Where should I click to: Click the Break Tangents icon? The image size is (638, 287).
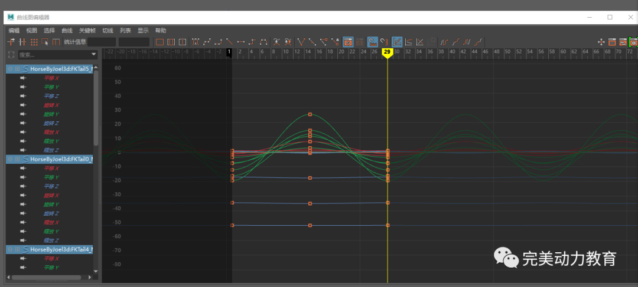301,42
